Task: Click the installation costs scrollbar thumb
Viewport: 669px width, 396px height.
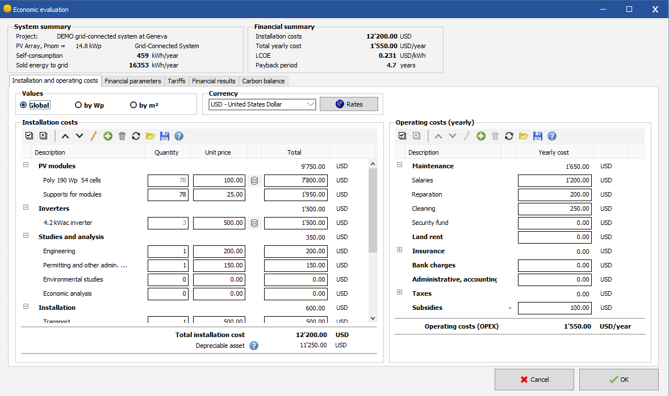Action: coord(373,210)
